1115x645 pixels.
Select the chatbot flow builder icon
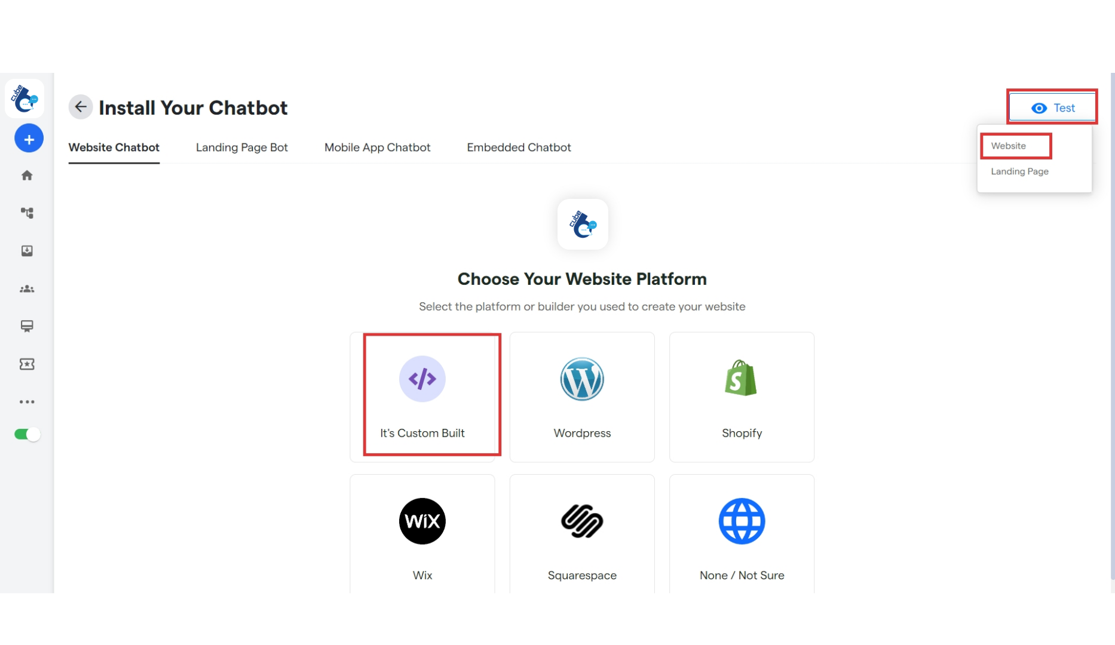pos(26,213)
